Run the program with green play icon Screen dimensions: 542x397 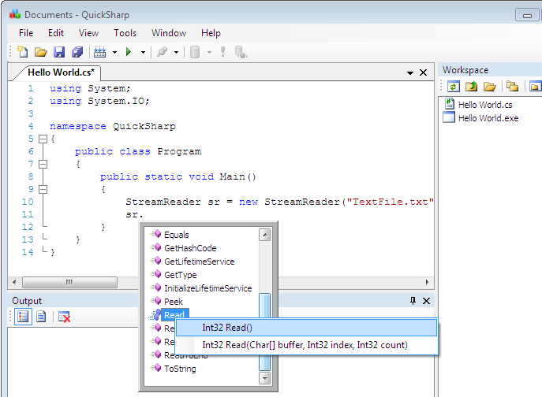(129, 53)
